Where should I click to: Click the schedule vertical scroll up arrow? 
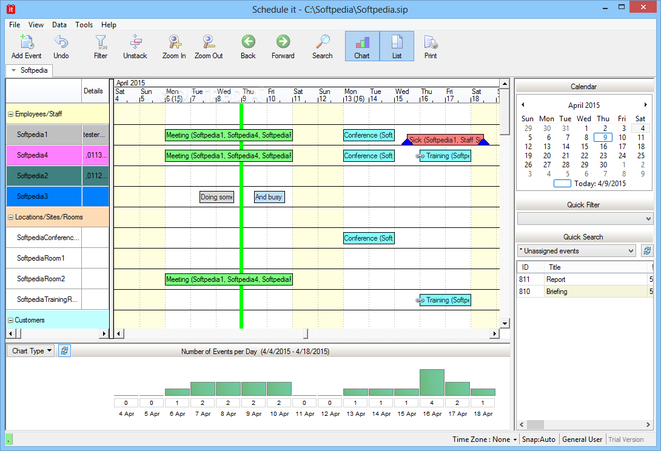505,84
